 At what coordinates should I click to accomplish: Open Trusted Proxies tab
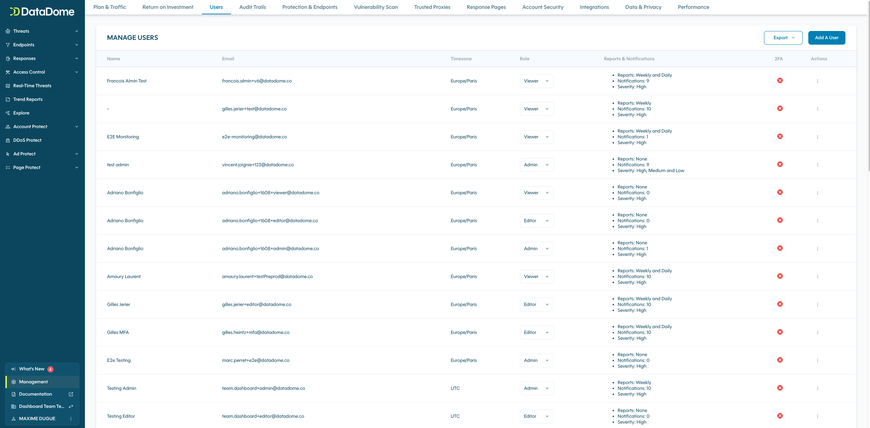point(432,7)
